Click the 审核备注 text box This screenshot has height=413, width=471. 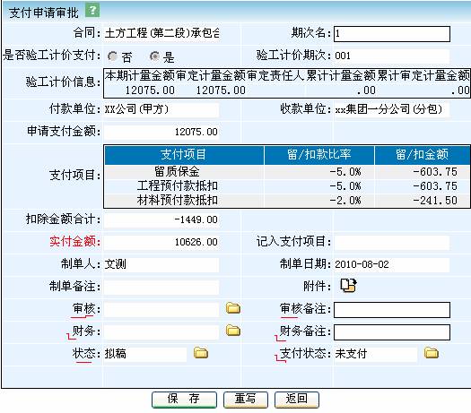pos(392,310)
